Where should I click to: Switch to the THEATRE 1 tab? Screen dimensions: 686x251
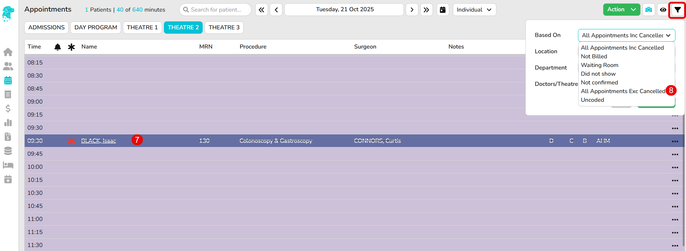click(x=142, y=28)
